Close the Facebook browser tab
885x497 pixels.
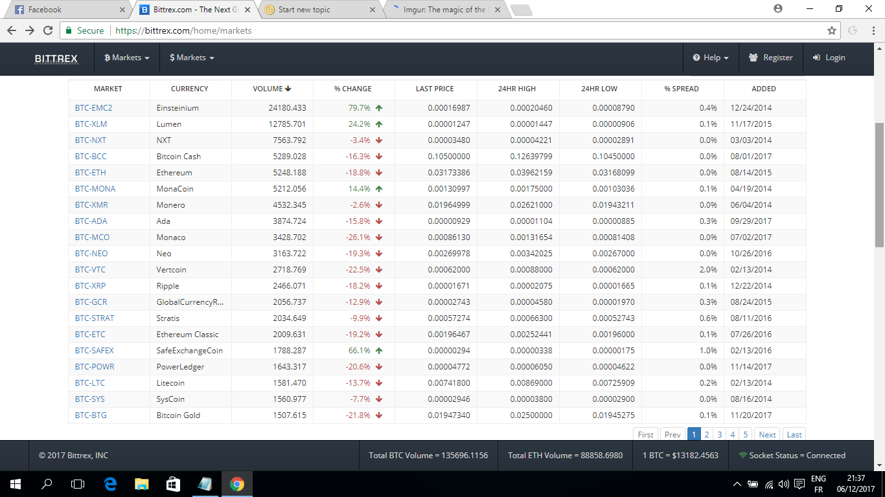tap(123, 10)
